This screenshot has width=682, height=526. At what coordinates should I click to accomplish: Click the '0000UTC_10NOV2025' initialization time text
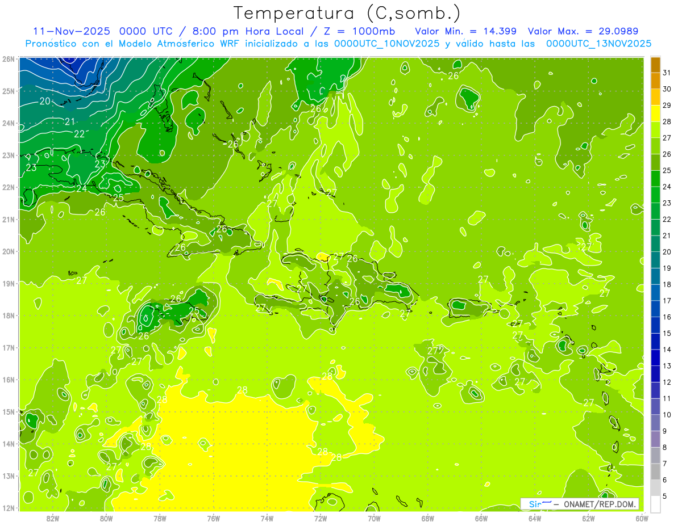(x=386, y=44)
